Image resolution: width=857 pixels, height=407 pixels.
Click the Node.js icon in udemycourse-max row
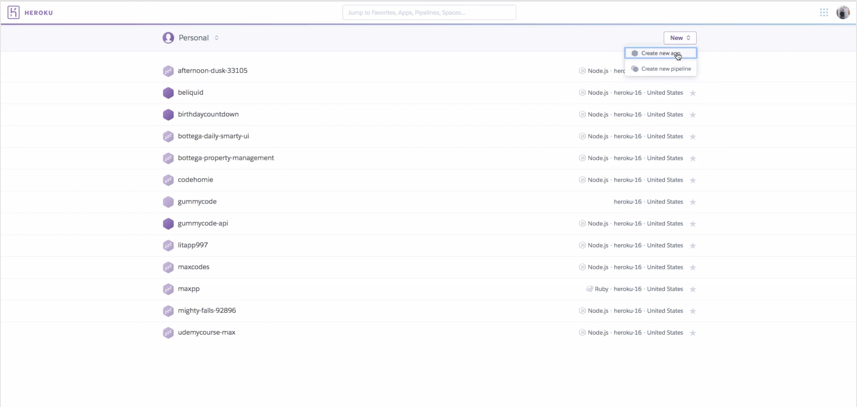tap(582, 332)
